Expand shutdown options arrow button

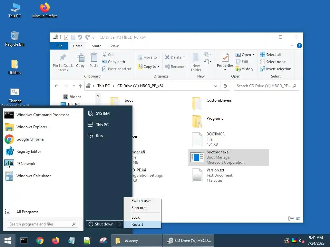click(x=120, y=224)
